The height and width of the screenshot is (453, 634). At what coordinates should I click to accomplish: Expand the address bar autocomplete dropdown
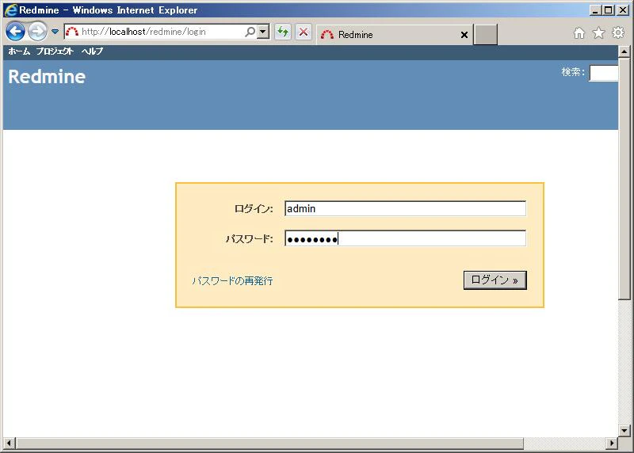[263, 32]
